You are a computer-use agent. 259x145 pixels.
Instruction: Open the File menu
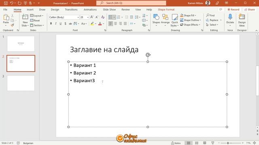[5, 10]
